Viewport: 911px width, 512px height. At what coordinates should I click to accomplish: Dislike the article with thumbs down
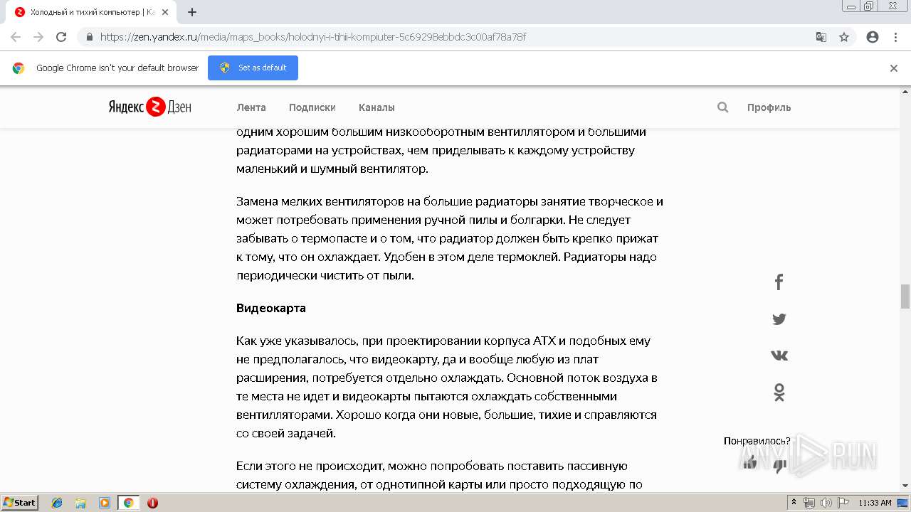tap(780, 466)
